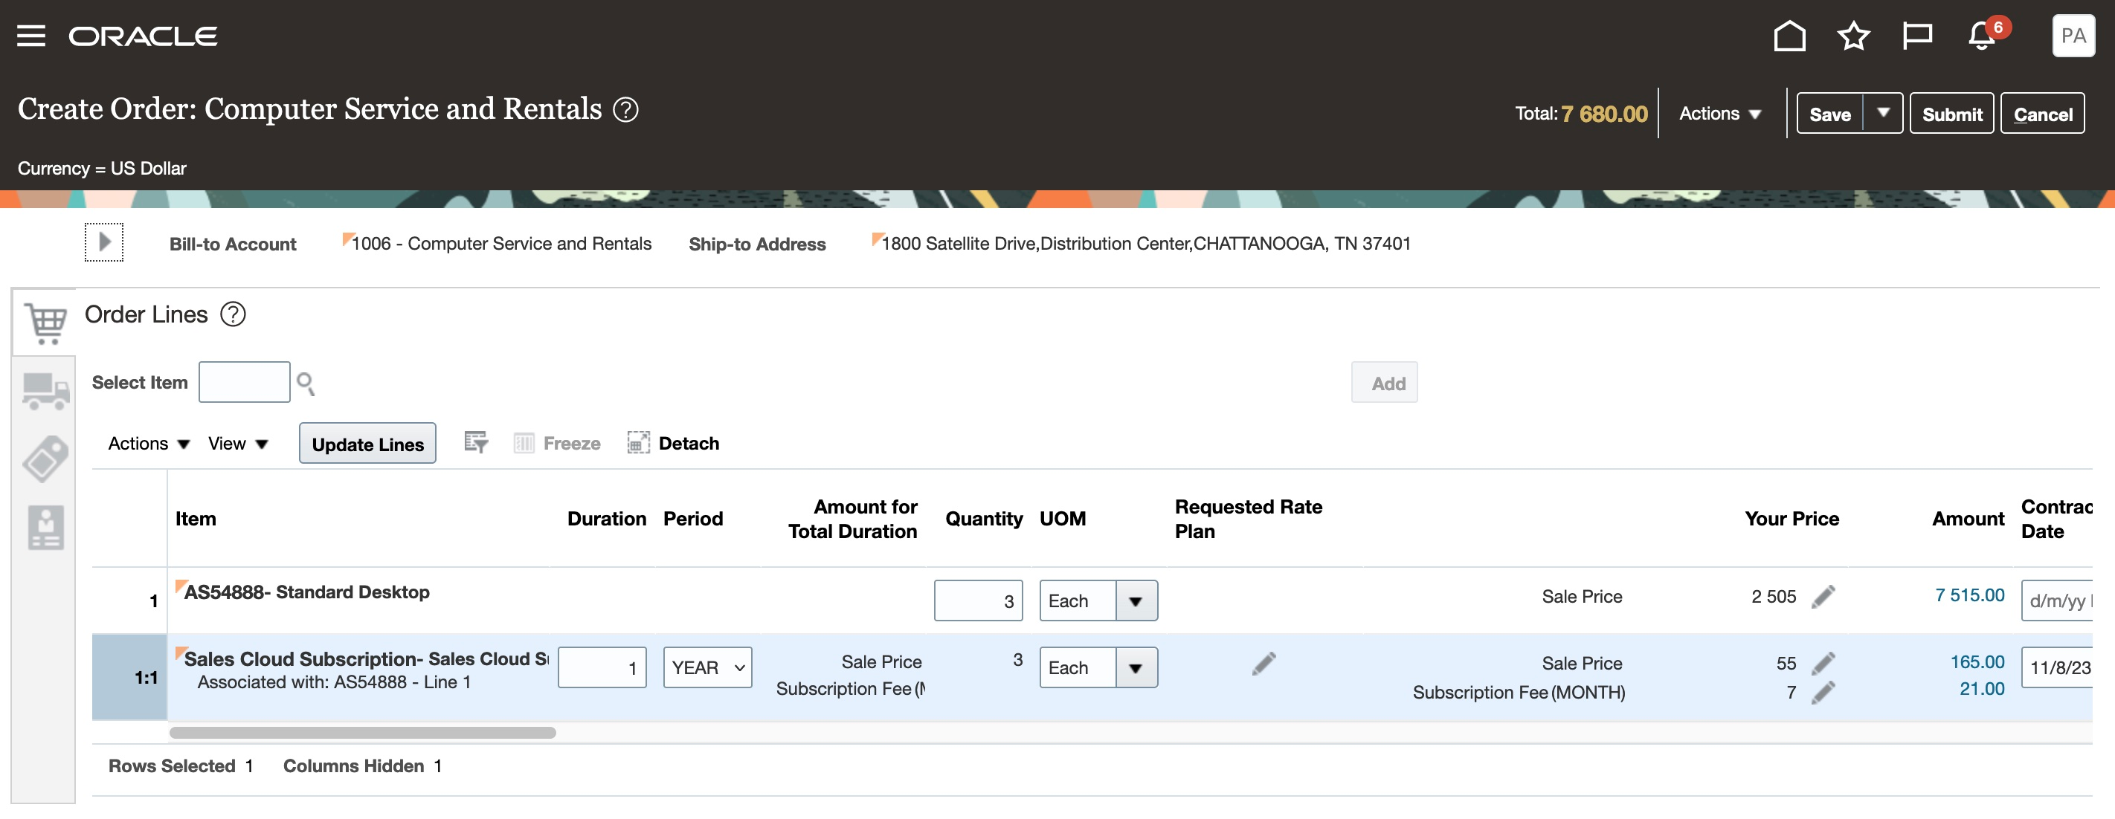Click the Your Price column header
The image size is (2115, 819).
1792,519
